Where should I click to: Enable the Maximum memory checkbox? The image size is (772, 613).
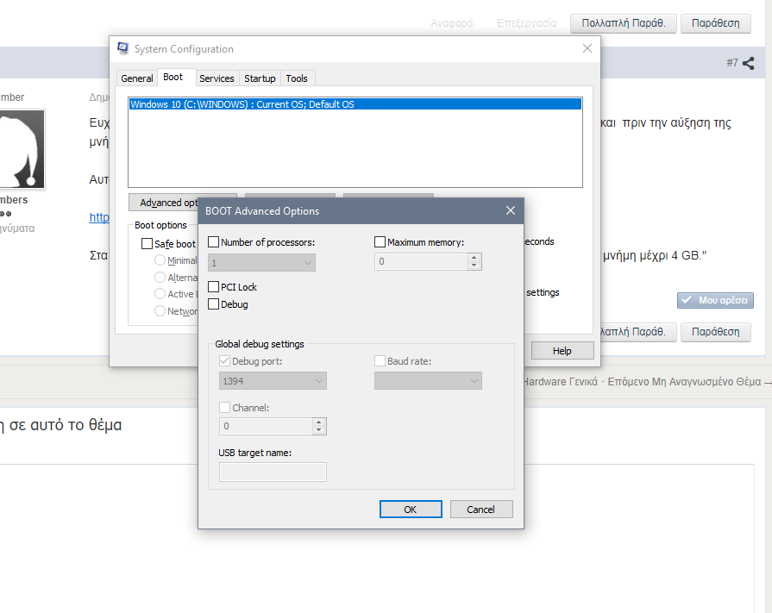click(x=380, y=242)
